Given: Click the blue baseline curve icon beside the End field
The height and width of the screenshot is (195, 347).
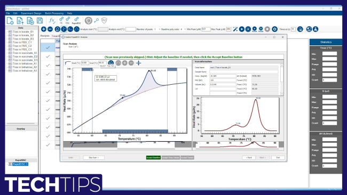Looking at the screenshot, I should point(111,63).
